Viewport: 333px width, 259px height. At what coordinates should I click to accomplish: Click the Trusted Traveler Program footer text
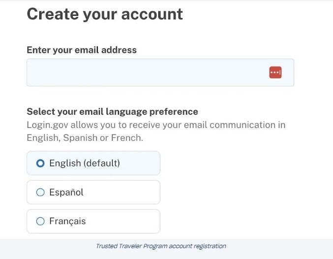coord(161,246)
